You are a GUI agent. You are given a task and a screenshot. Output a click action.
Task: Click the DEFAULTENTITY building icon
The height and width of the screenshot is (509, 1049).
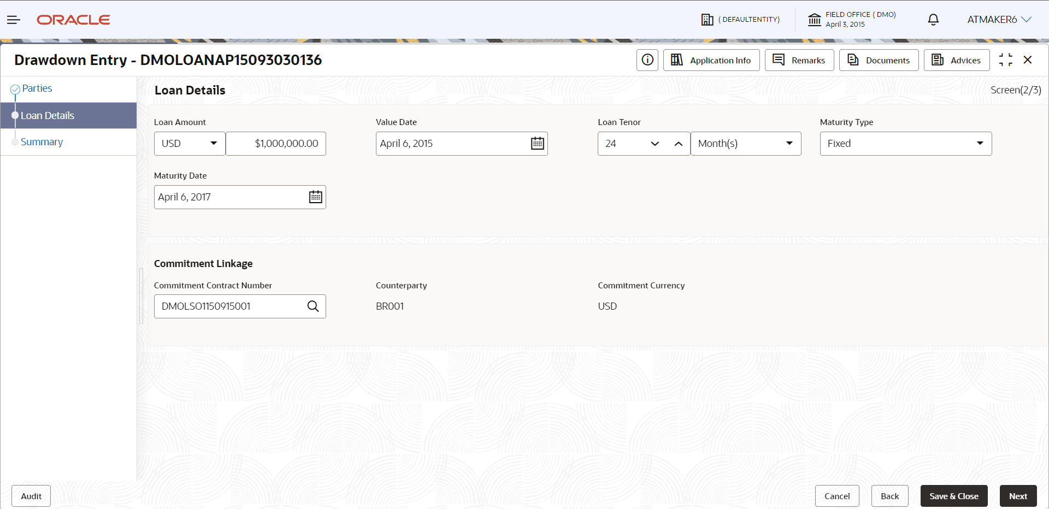(x=708, y=20)
